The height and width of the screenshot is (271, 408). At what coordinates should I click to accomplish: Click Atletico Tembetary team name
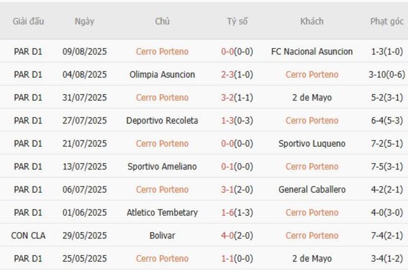click(x=162, y=213)
